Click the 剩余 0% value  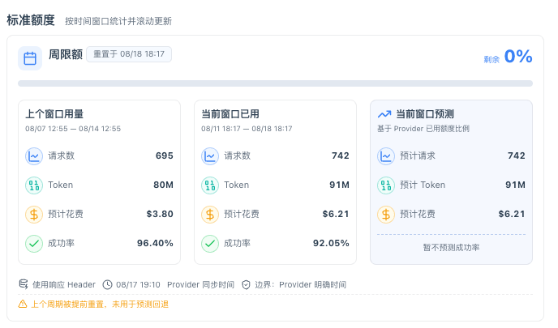click(508, 57)
